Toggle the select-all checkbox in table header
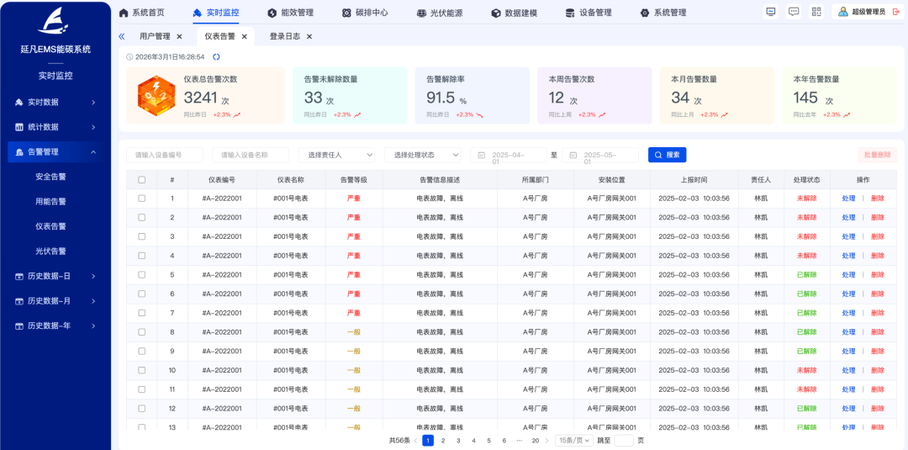 coord(142,180)
